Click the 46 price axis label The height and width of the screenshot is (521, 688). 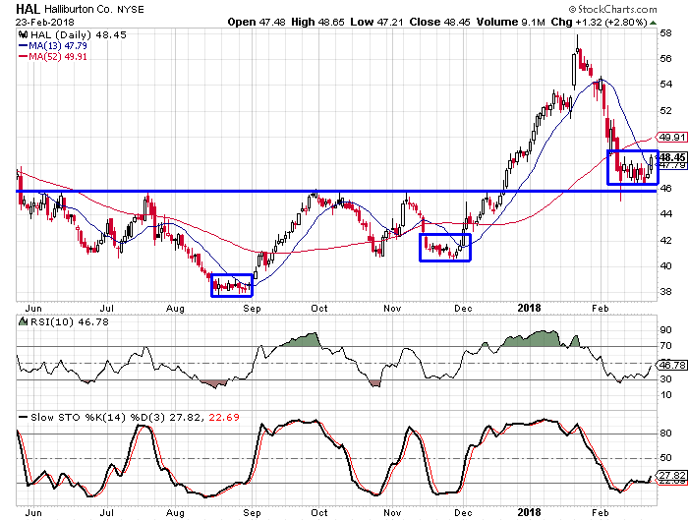point(666,189)
